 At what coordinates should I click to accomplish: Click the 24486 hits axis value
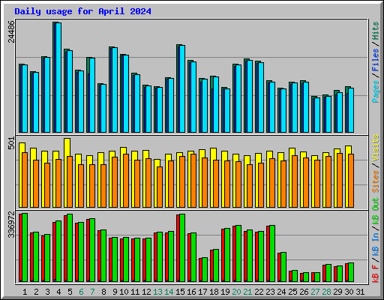11,31
